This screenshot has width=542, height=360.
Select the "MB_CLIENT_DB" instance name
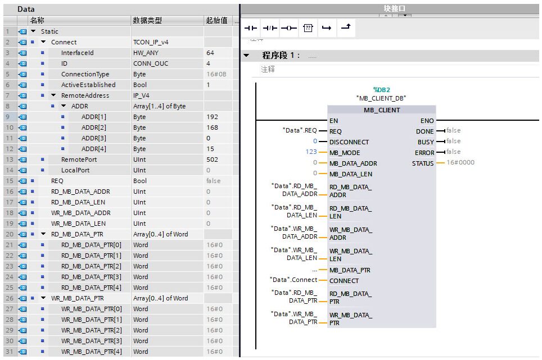coord(381,98)
